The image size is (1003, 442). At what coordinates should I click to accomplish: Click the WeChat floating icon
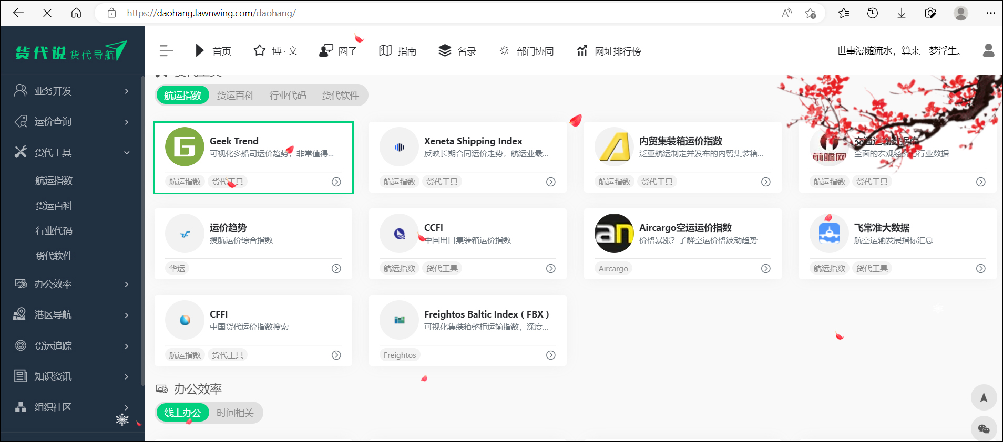[984, 429]
